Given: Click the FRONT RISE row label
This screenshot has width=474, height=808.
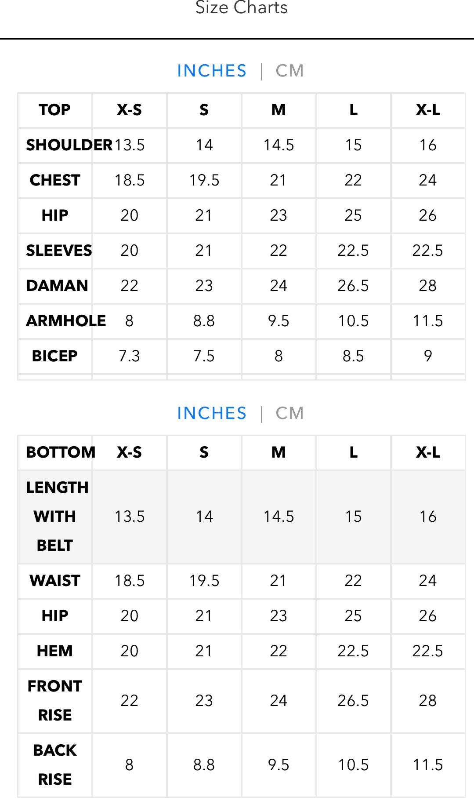Looking at the screenshot, I should point(54,701).
